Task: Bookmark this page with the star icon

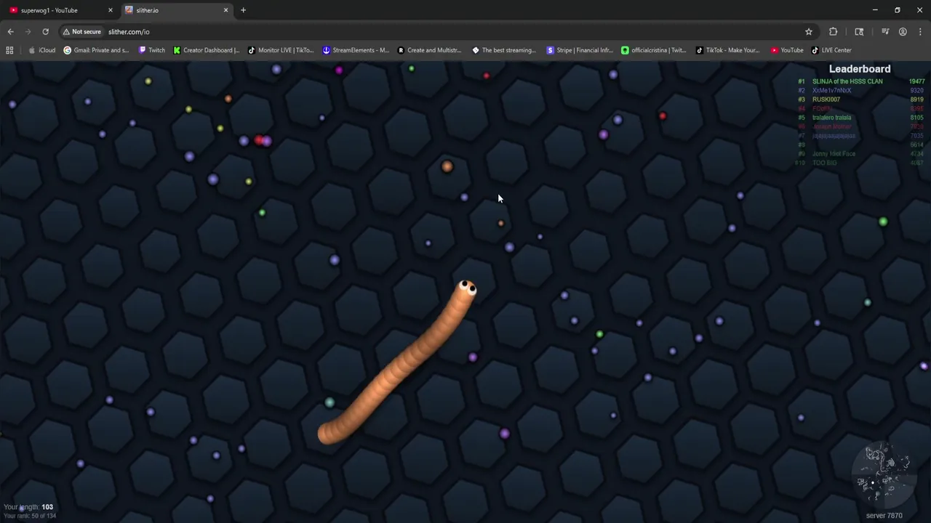Action: point(808,32)
